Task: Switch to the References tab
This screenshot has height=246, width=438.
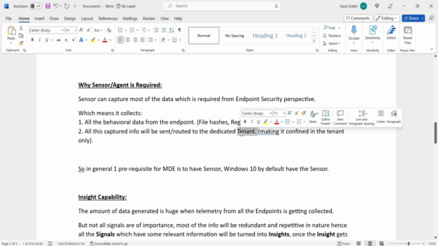Action: (x=108, y=18)
